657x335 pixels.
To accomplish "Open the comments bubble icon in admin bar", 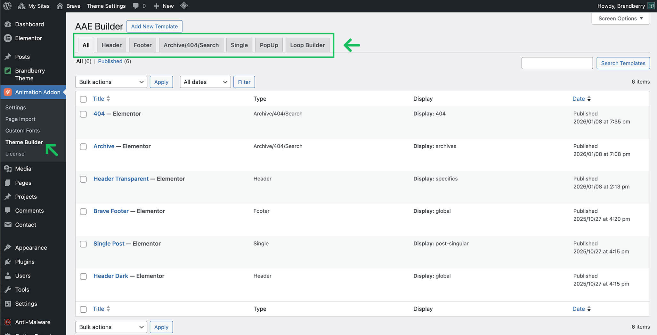I will tap(136, 6).
